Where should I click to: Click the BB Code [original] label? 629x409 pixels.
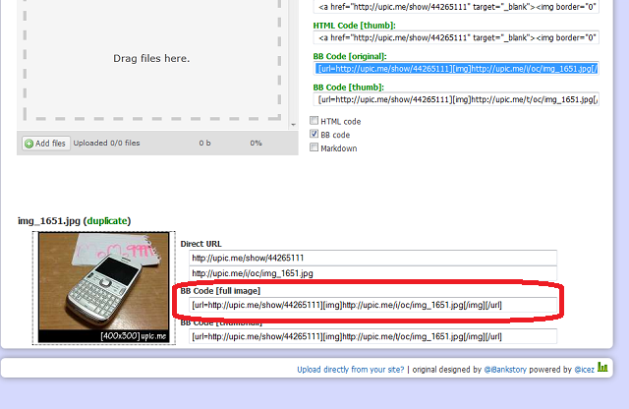point(350,56)
